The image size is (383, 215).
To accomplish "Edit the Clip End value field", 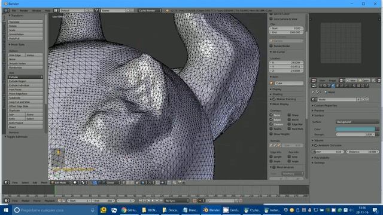I will 287,32.
